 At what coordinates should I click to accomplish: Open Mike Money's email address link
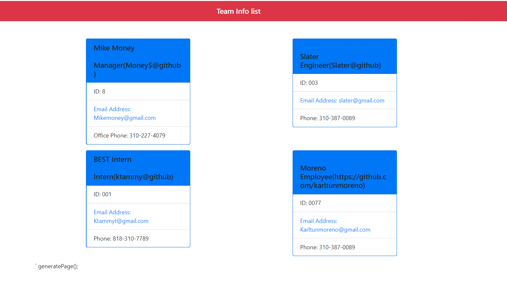click(125, 113)
